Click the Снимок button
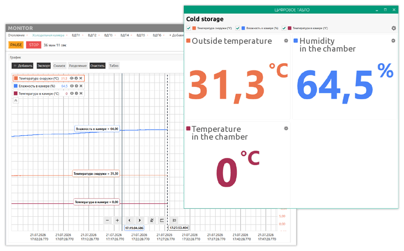404x251 pixels. coord(60,66)
